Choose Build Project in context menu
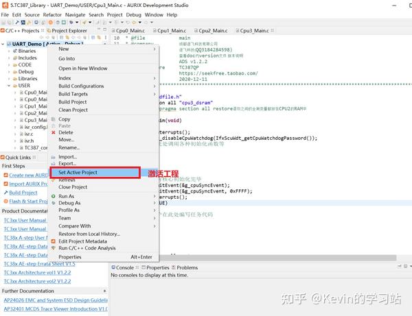The height and width of the screenshot is (316, 412). tap(73, 102)
